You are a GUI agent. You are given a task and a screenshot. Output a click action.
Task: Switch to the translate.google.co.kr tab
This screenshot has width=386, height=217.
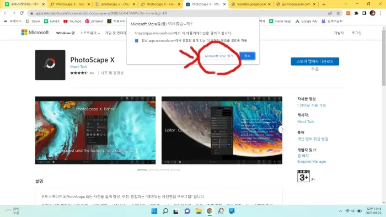(x=251, y=4)
